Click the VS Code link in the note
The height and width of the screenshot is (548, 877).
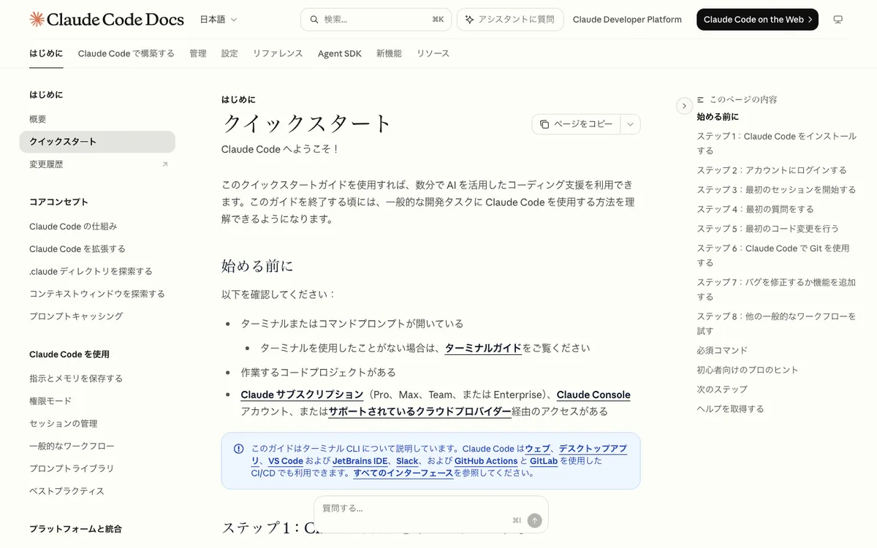tap(286, 461)
